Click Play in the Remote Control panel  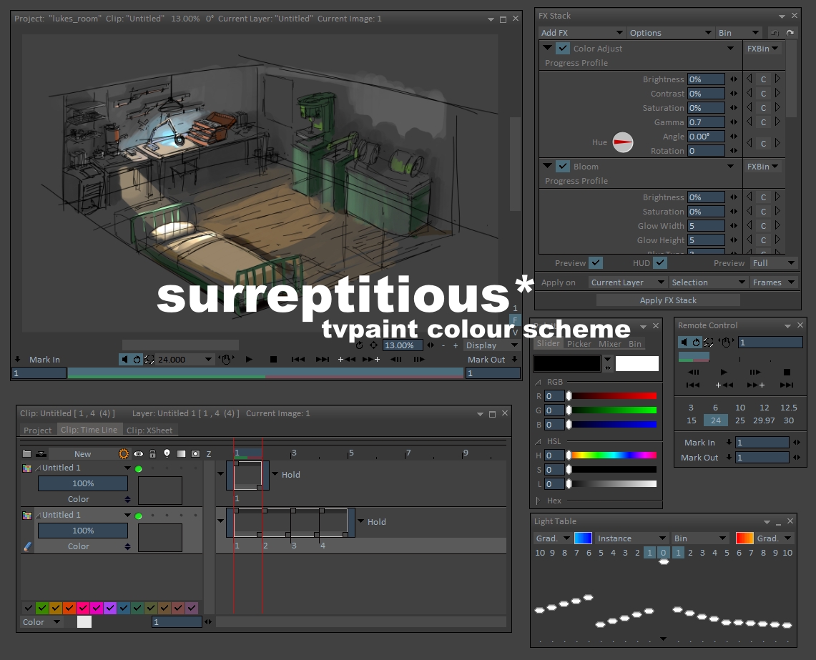(x=723, y=372)
